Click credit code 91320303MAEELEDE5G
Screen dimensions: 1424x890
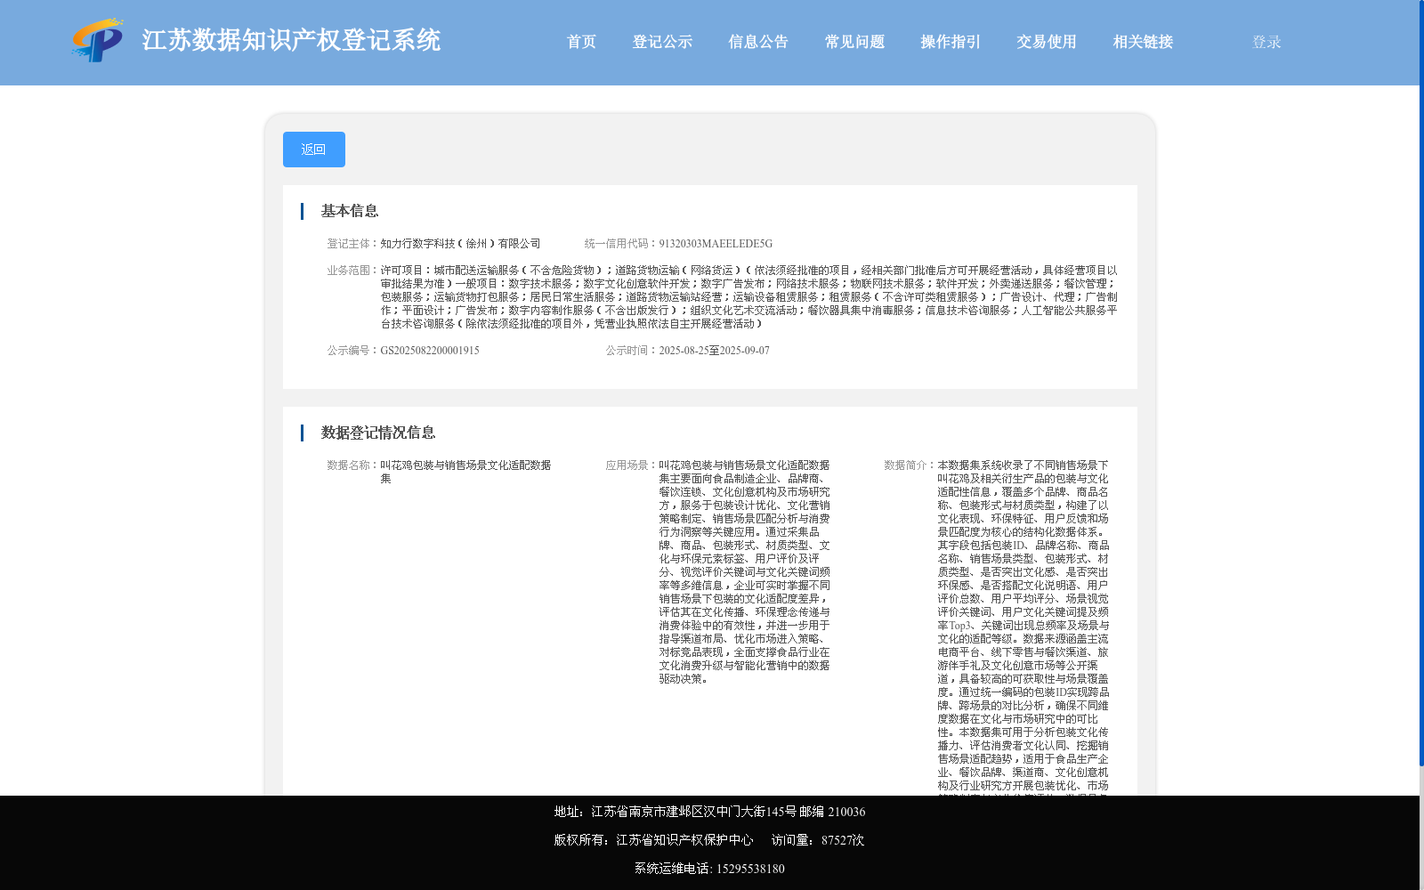716,244
